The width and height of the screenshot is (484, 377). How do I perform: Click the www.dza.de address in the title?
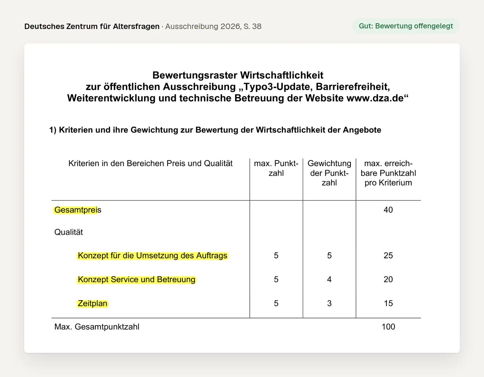coord(375,98)
